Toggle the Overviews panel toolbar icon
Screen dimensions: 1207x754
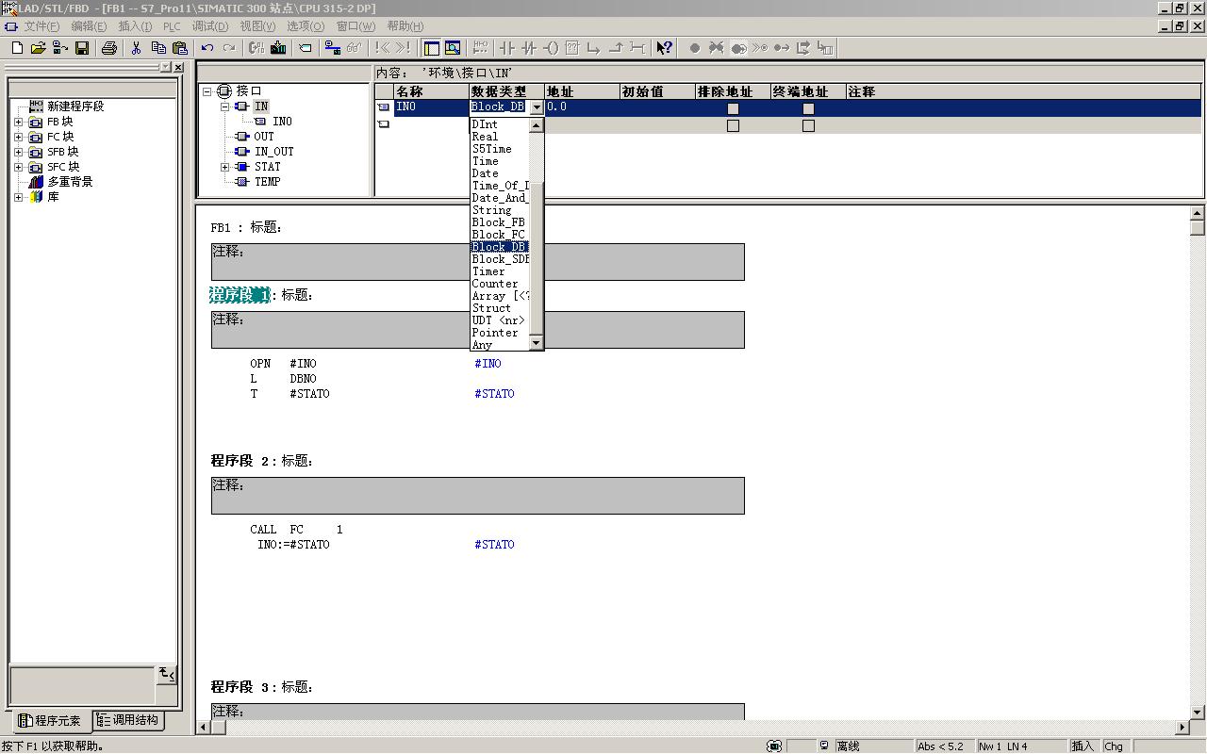click(431, 48)
